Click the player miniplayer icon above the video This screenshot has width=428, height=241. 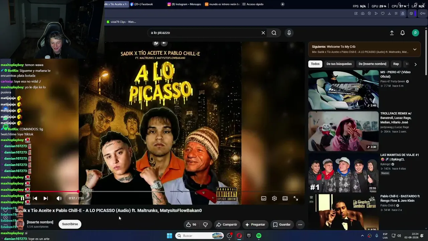pyautogui.click(x=156, y=43)
